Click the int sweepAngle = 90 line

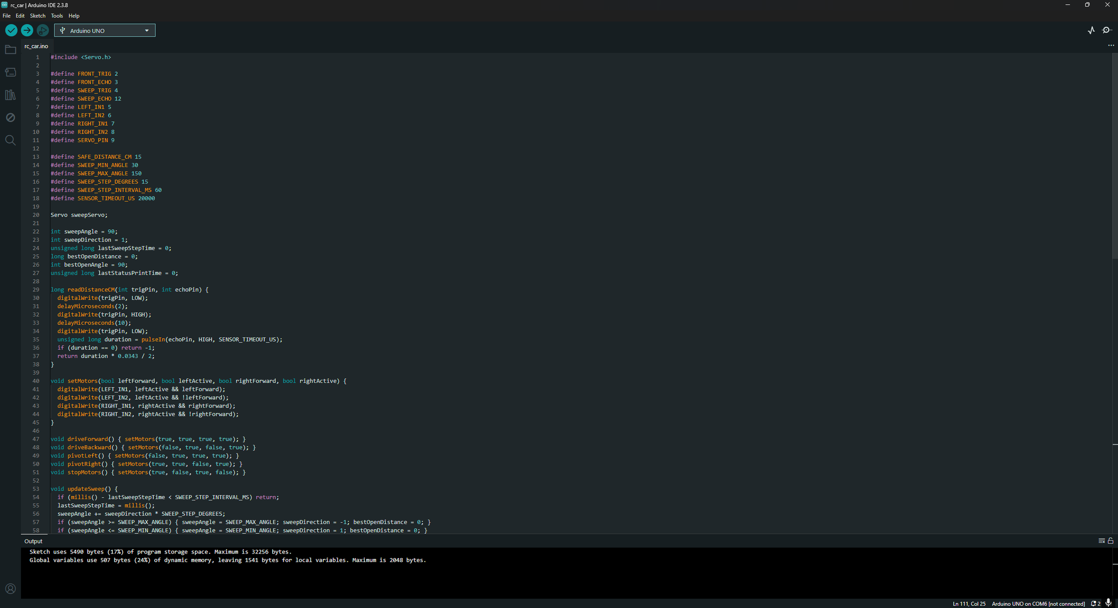pos(84,232)
